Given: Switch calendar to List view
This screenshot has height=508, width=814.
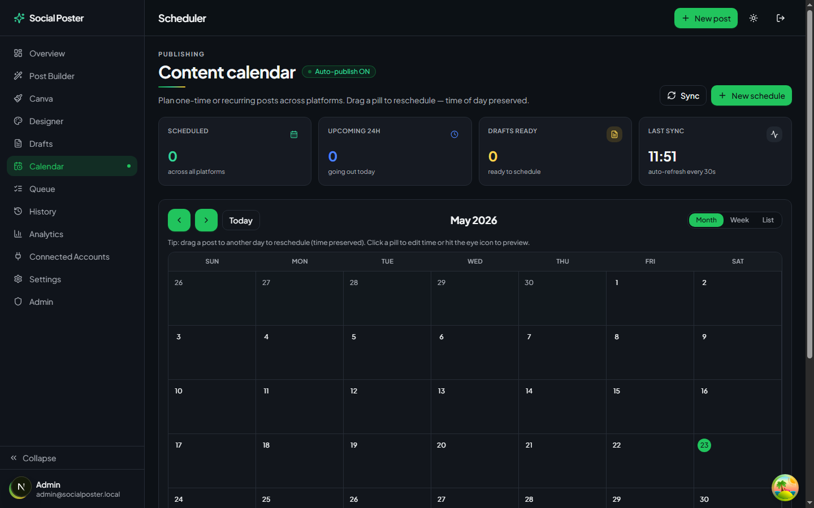Looking at the screenshot, I should (x=768, y=220).
